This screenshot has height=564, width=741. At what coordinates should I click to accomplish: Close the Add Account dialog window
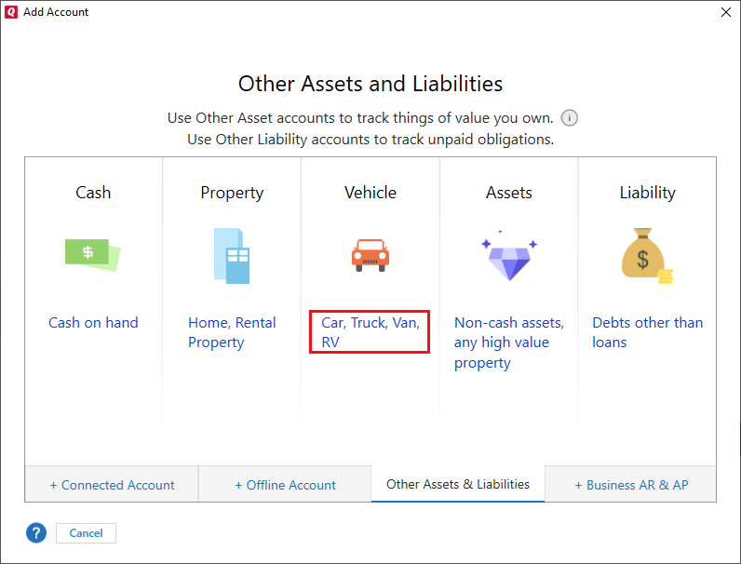(725, 12)
